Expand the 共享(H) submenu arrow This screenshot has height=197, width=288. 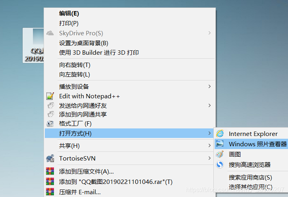[209, 145]
